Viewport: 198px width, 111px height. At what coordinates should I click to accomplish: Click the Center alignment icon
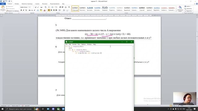point(51,10)
